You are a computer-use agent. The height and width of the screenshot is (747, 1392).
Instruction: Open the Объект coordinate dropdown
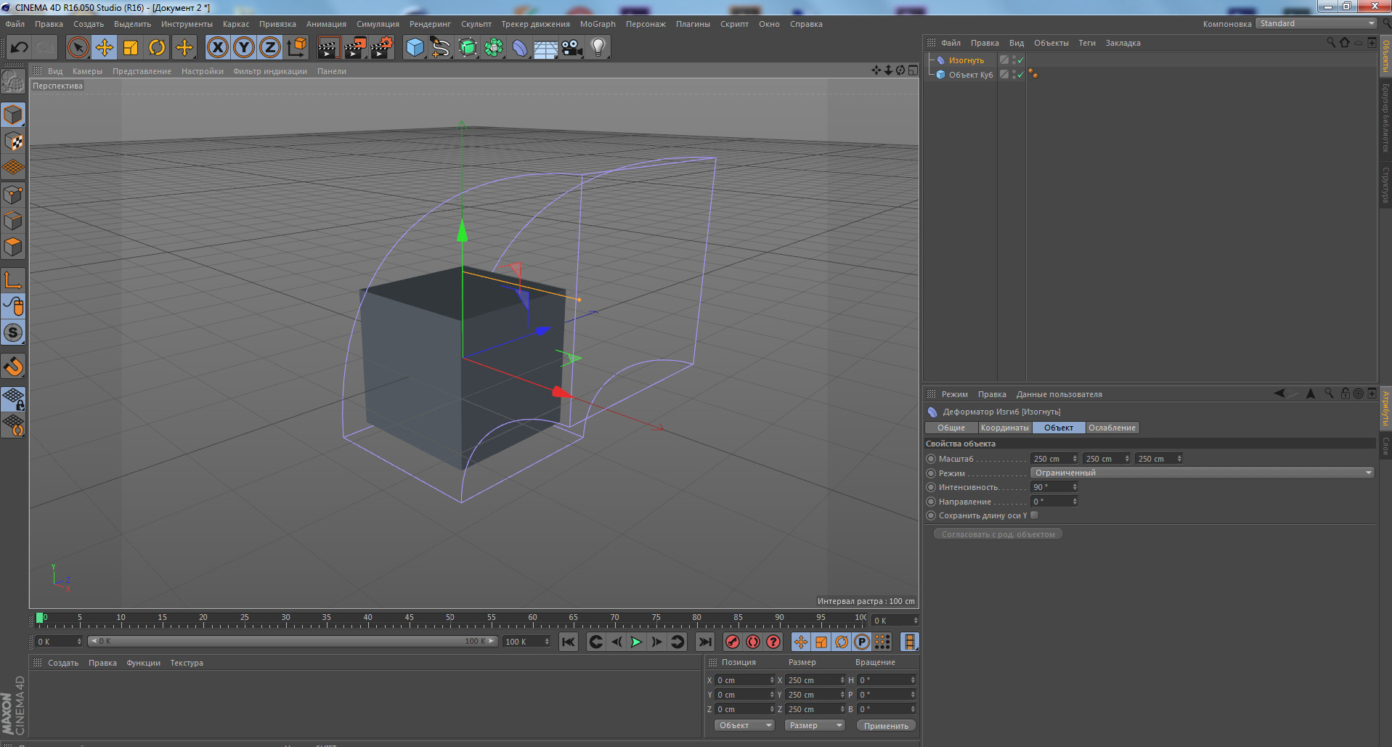point(744,725)
